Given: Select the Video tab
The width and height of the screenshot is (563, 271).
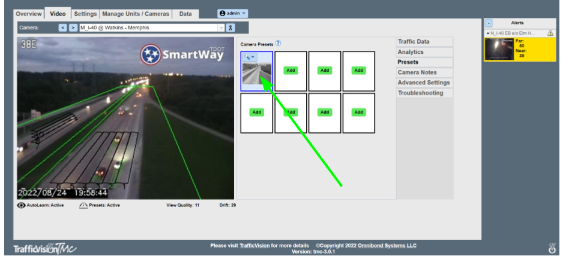Looking at the screenshot, I should pos(58,14).
